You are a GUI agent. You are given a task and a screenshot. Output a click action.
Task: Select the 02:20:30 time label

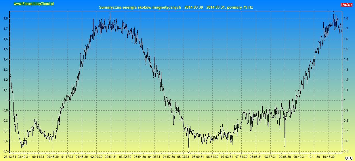[x=96, y=157]
